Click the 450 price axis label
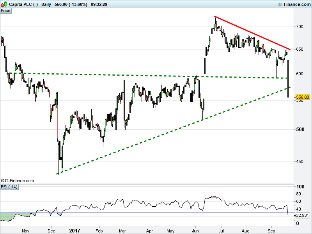This screenshot has height=234, width=312. (300, 161)
